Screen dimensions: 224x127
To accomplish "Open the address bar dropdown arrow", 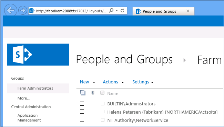I will [x=117, y=11].
